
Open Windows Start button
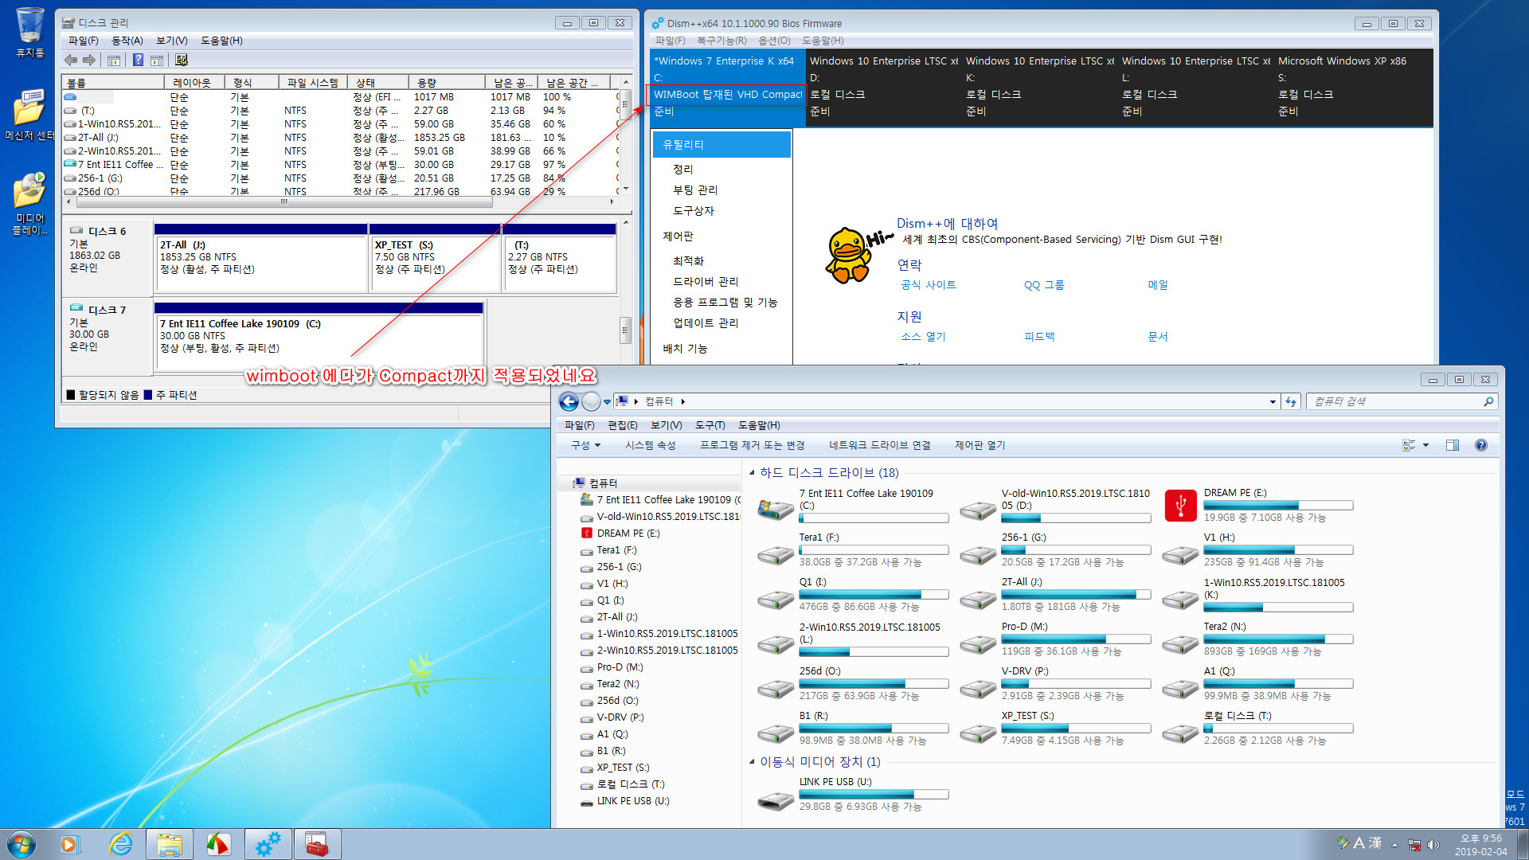(22, 844)
